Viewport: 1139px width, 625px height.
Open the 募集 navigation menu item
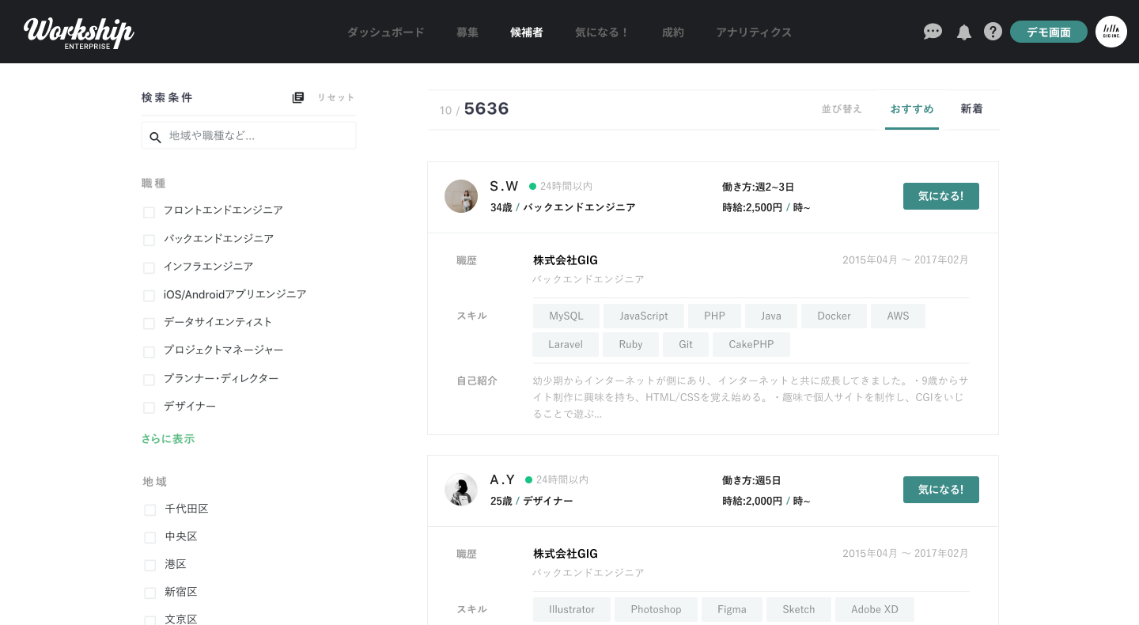tap(467, 32)
